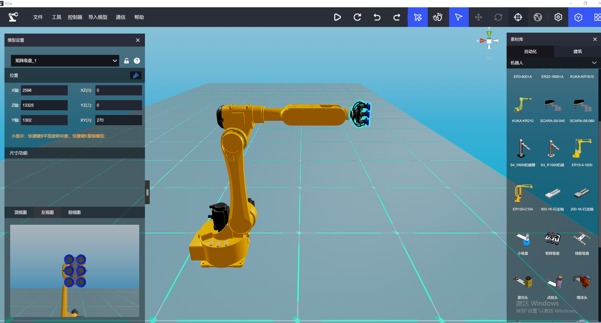Click the 3D axis orientation gizmo
Image resolution: width=601 pixels, height=323 pixels.
pos(489,41)
